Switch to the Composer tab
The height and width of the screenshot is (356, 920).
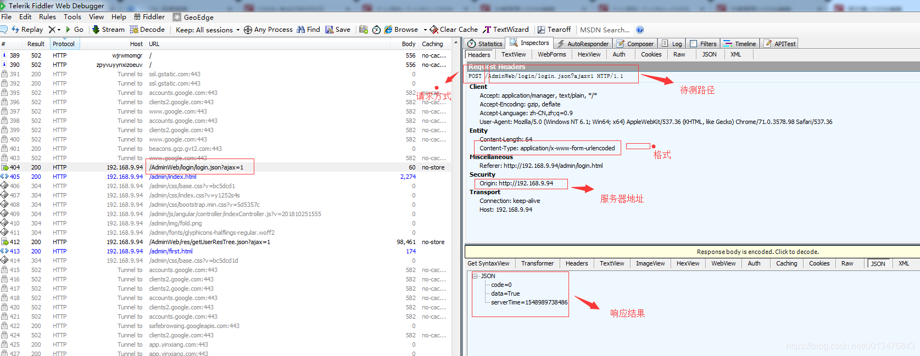(635, 44)
